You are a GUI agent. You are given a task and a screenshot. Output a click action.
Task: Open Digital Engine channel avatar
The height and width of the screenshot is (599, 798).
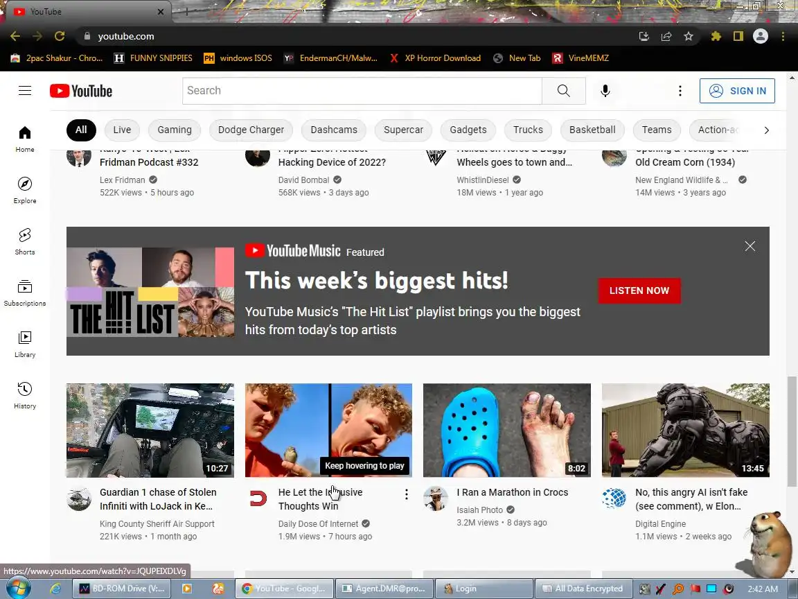pyautogui.click(x=614, y=498)
